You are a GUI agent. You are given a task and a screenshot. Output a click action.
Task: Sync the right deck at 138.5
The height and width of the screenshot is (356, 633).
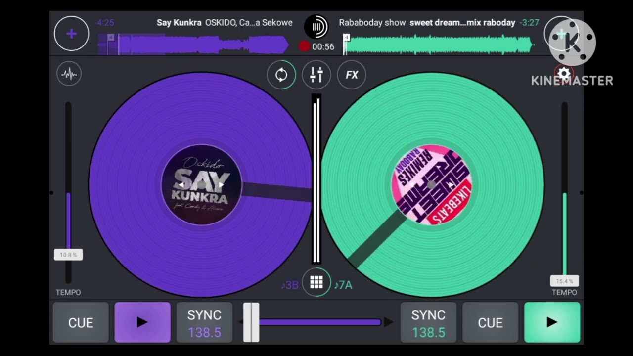[x=428, y=322]
